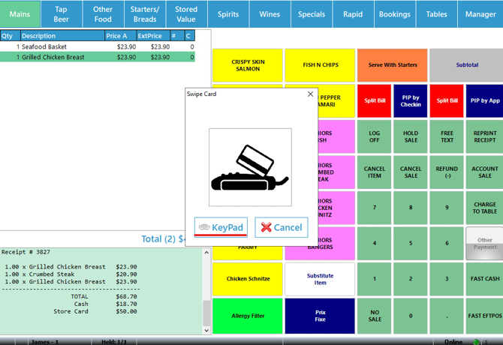Open the Spirits category tab
The image size is (503, 345).
point(228,14)
